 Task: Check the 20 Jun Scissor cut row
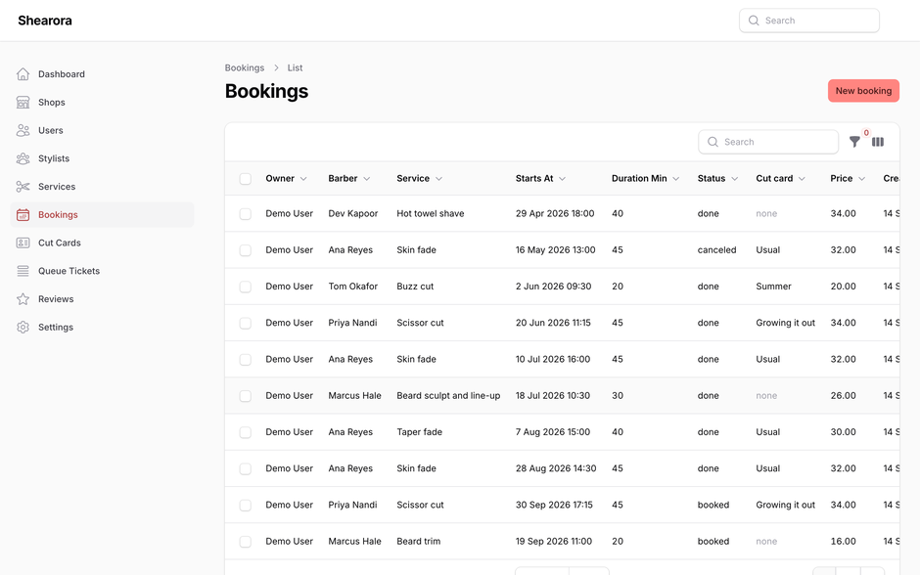246,323
